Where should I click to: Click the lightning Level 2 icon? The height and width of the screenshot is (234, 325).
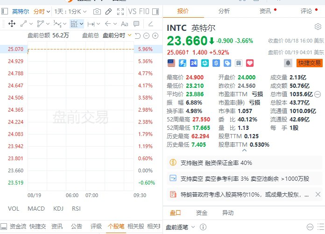pyautogui.click(x=183, y=63)
